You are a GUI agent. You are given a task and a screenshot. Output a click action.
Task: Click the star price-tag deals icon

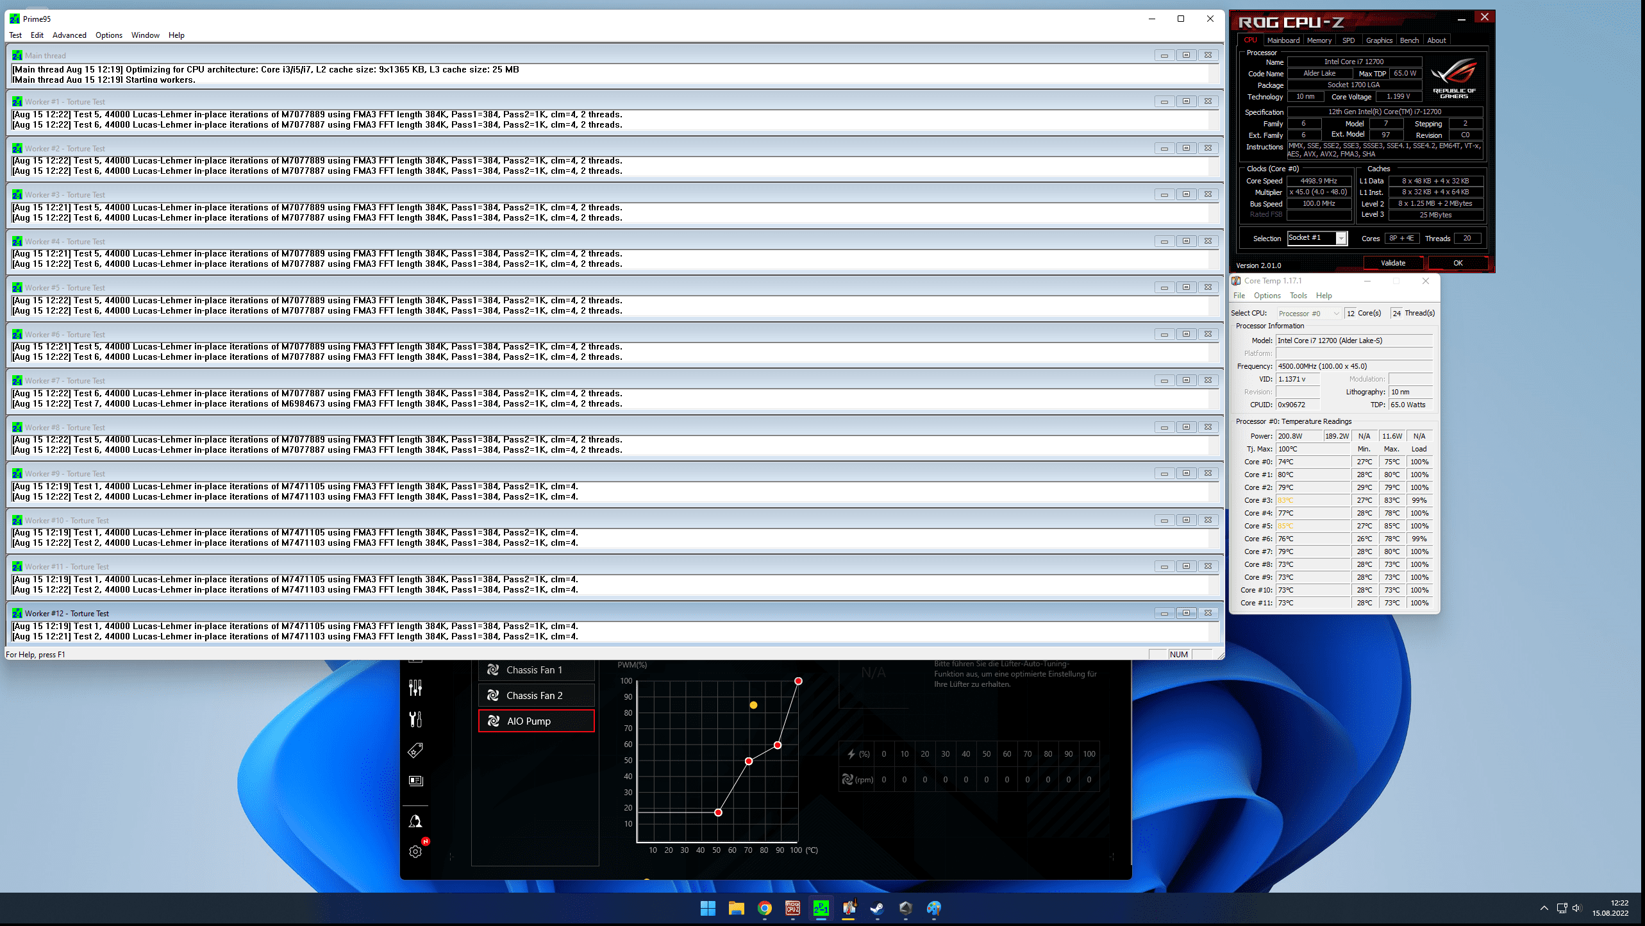click(x=415, y=750)
